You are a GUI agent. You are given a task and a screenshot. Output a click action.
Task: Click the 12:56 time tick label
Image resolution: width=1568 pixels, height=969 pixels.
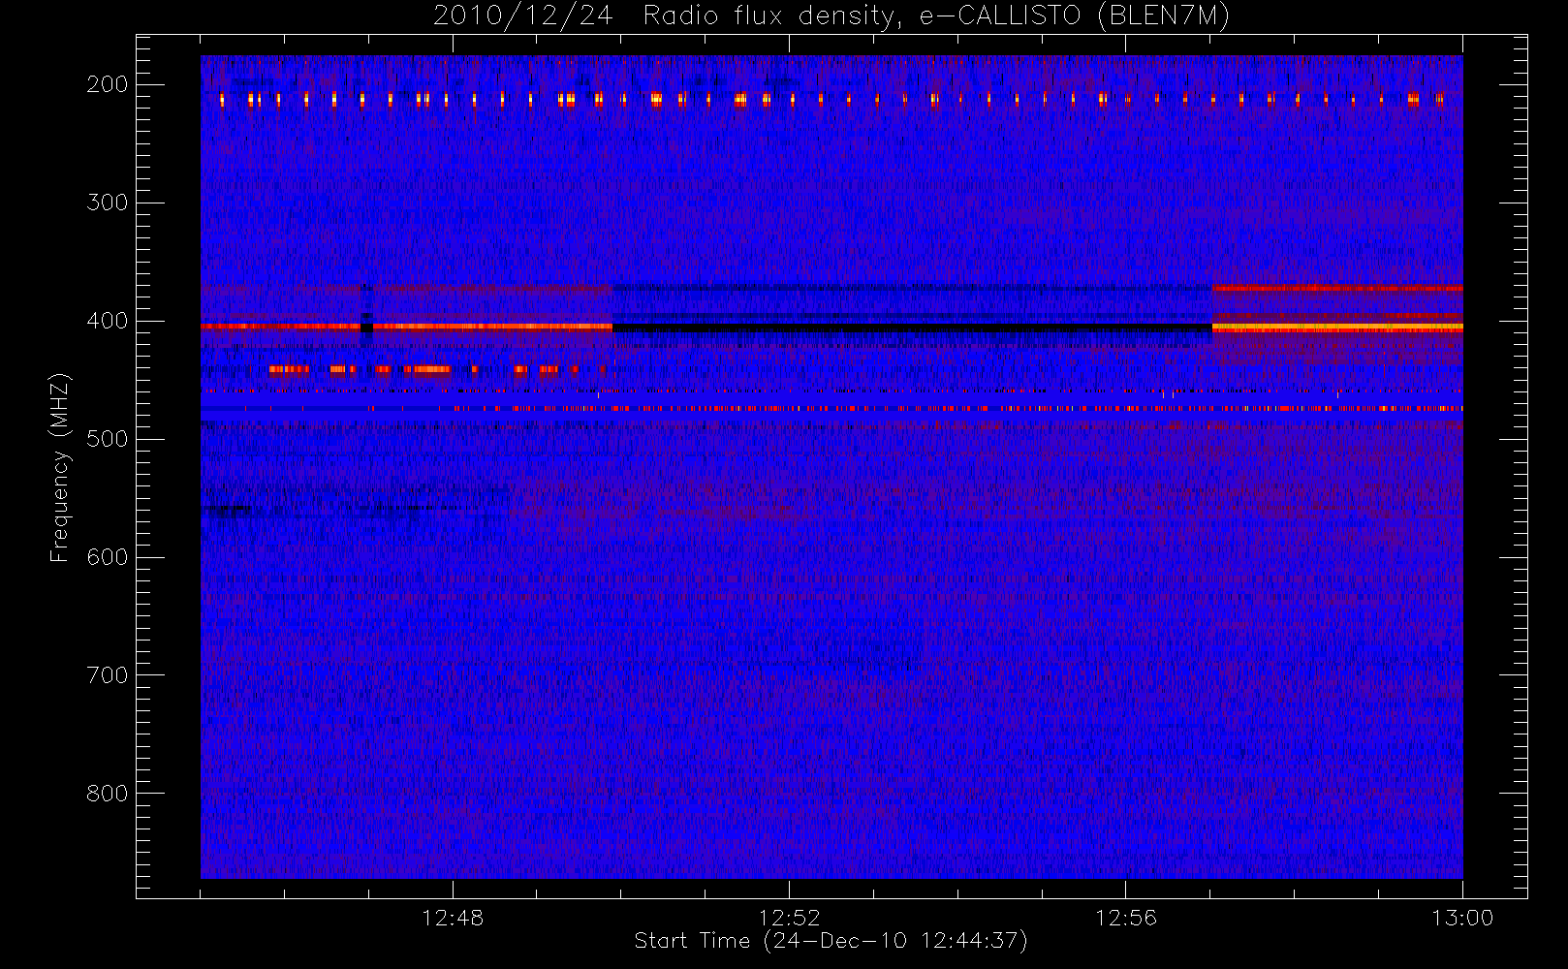click(x=1126, y=918)
